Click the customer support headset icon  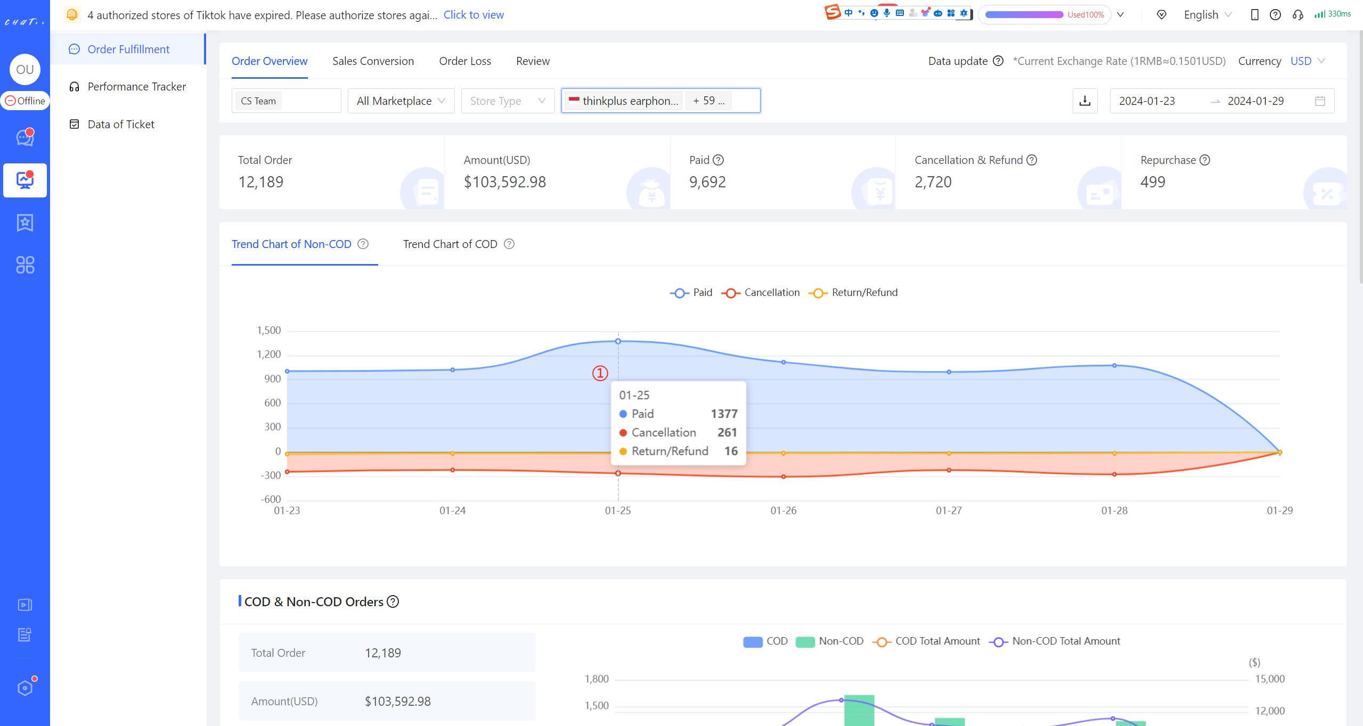(x=1297, y=14)
